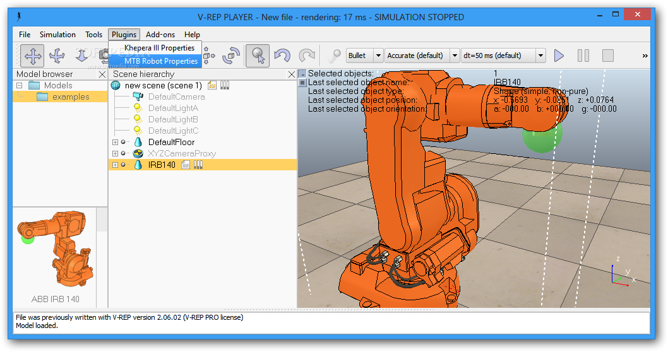
Task: Click the ABB IRB 140 model thumbnail
Action: tap(55, 249)
